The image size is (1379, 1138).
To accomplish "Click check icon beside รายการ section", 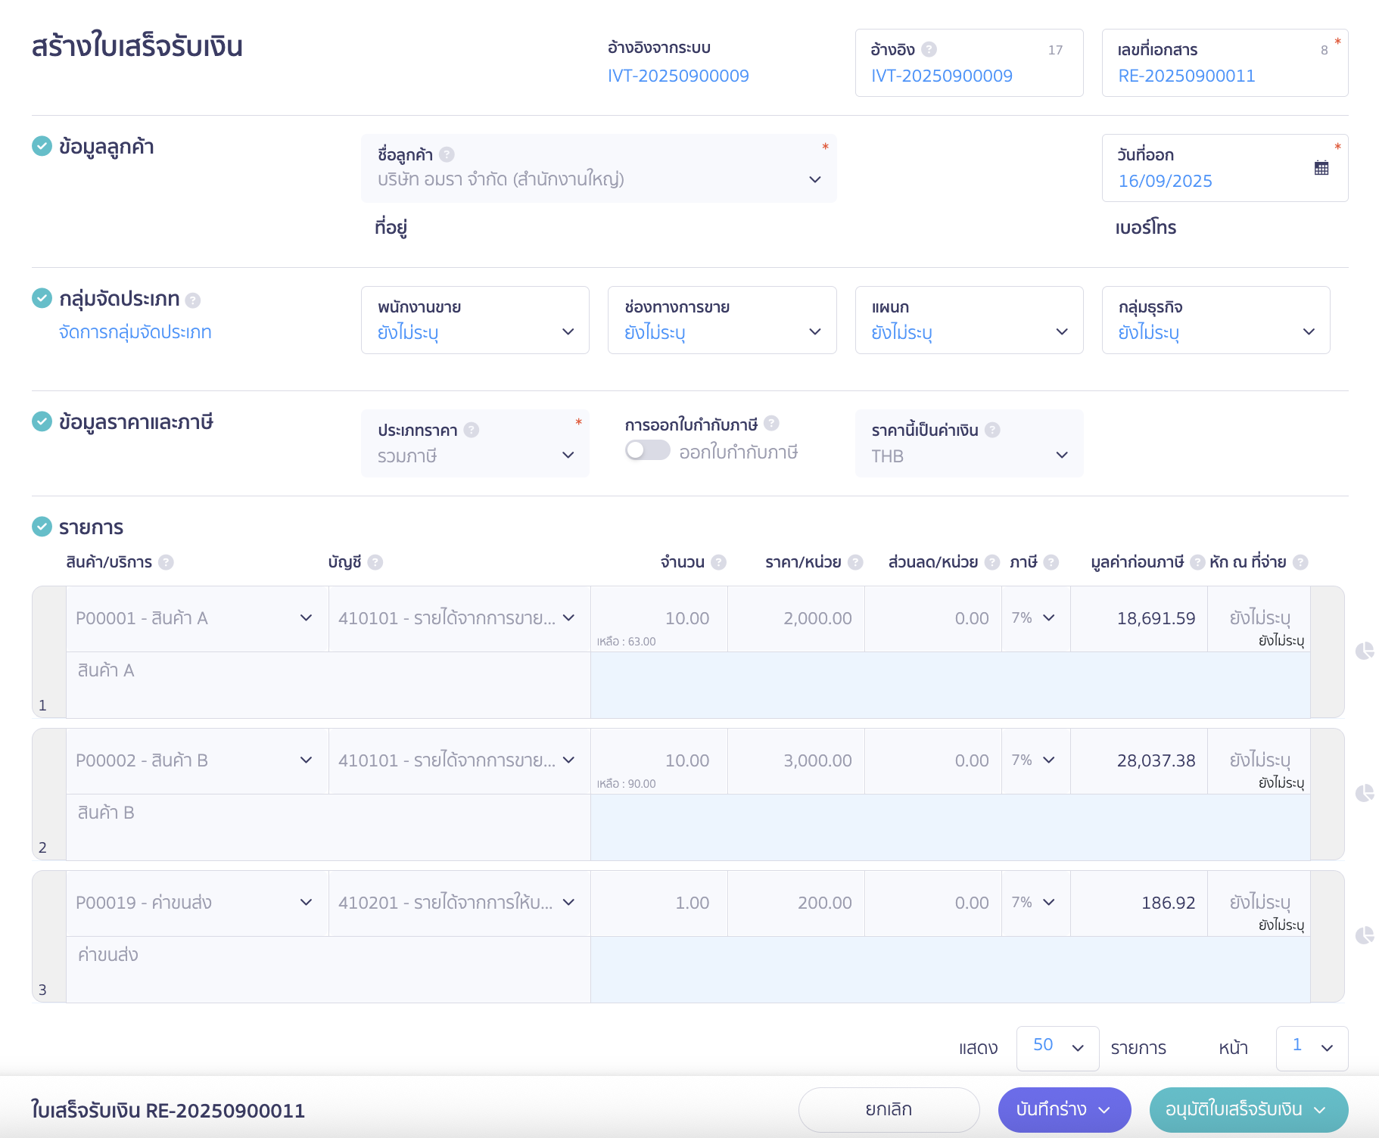I will [42, 527].
